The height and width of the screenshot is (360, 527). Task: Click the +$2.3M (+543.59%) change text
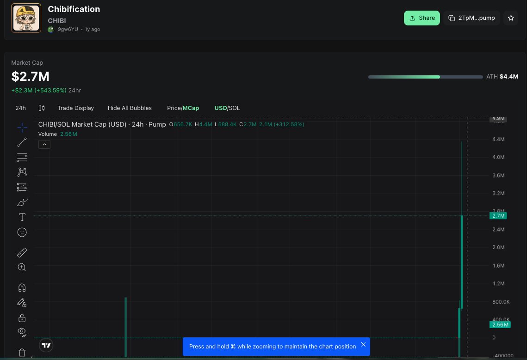tap(39, 90)
